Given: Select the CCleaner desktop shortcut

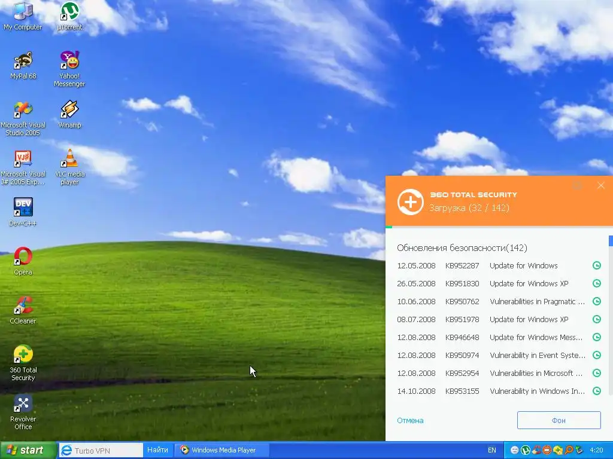Looking at the screenshot, I should click(23, 310).
